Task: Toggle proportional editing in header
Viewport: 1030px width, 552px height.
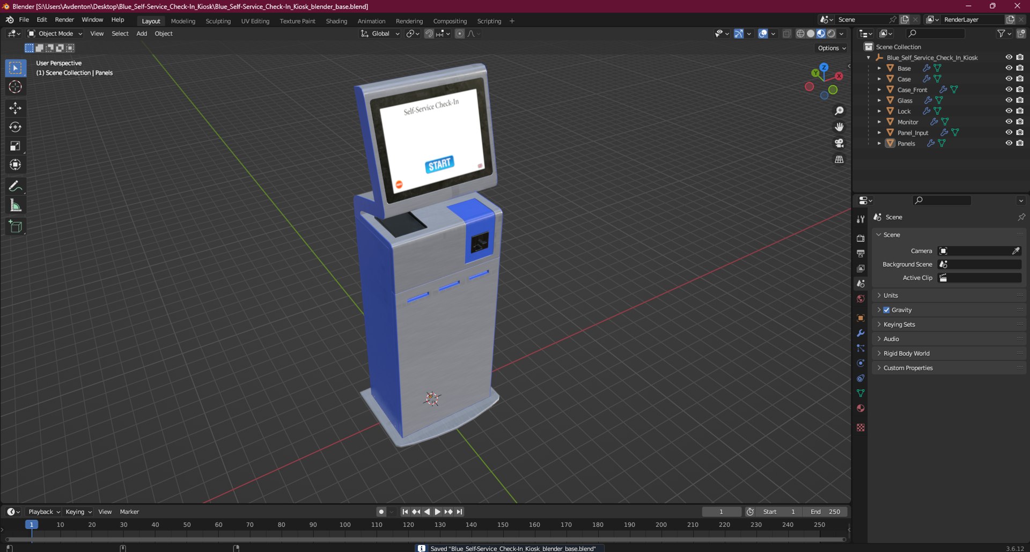Action: point(460,34)
